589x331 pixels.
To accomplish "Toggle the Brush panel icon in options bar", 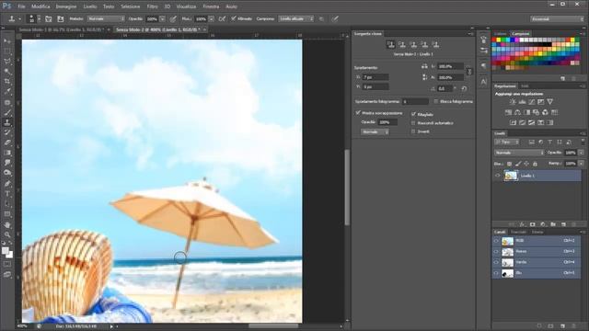I will pyautogui.click(x=49, y=18).
